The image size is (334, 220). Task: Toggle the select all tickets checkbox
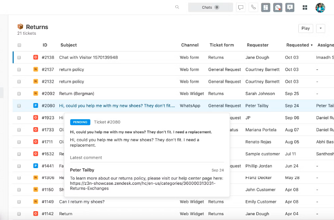coord(19,45)
